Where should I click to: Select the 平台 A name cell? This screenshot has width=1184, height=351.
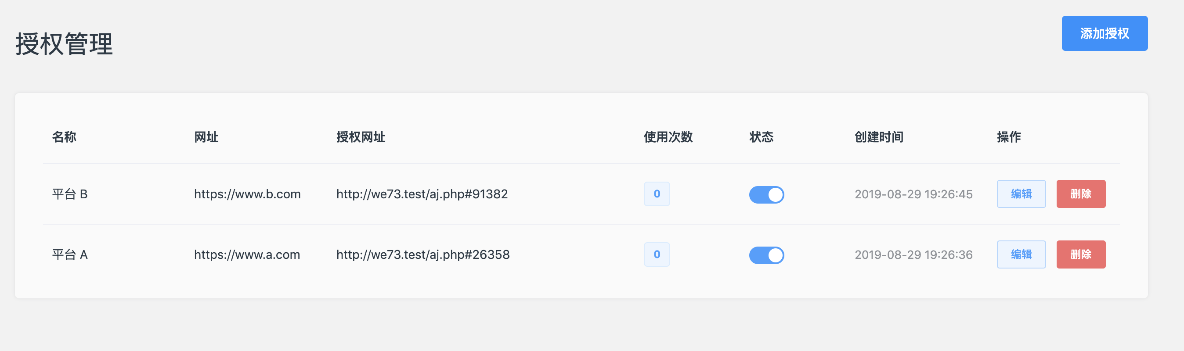(x=70, y=255)
